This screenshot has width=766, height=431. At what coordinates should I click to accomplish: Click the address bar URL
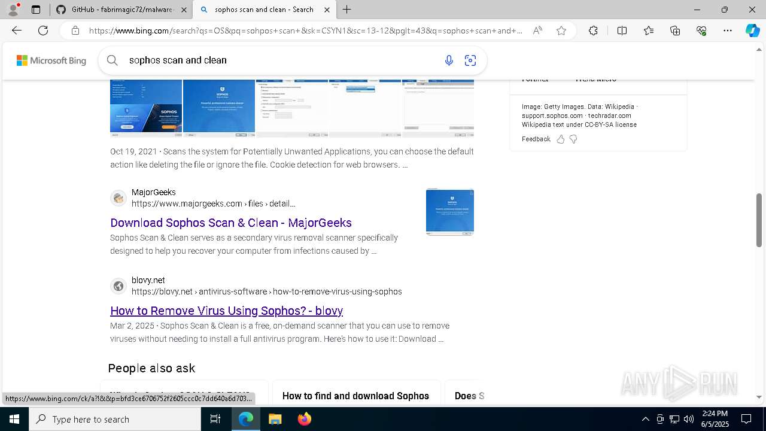pyautogui.click(x=305, y=31)
